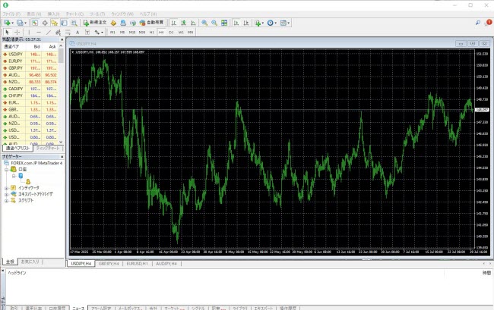Select the text A tool
Image resolution: width=494 pixels, height=310 pixels.
(78, 32)
